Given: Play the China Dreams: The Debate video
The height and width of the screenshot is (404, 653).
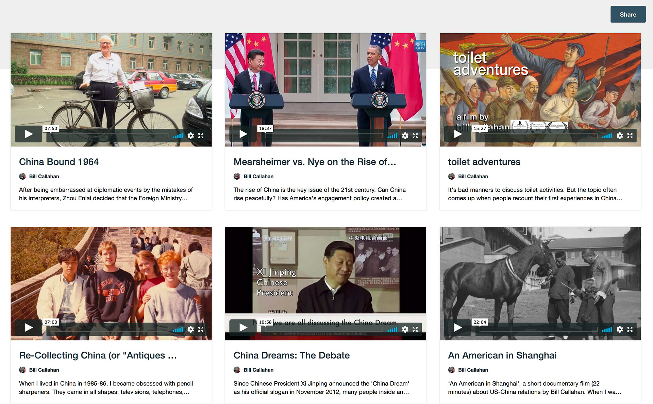Looking at the screenshot, I should (243, 328).
